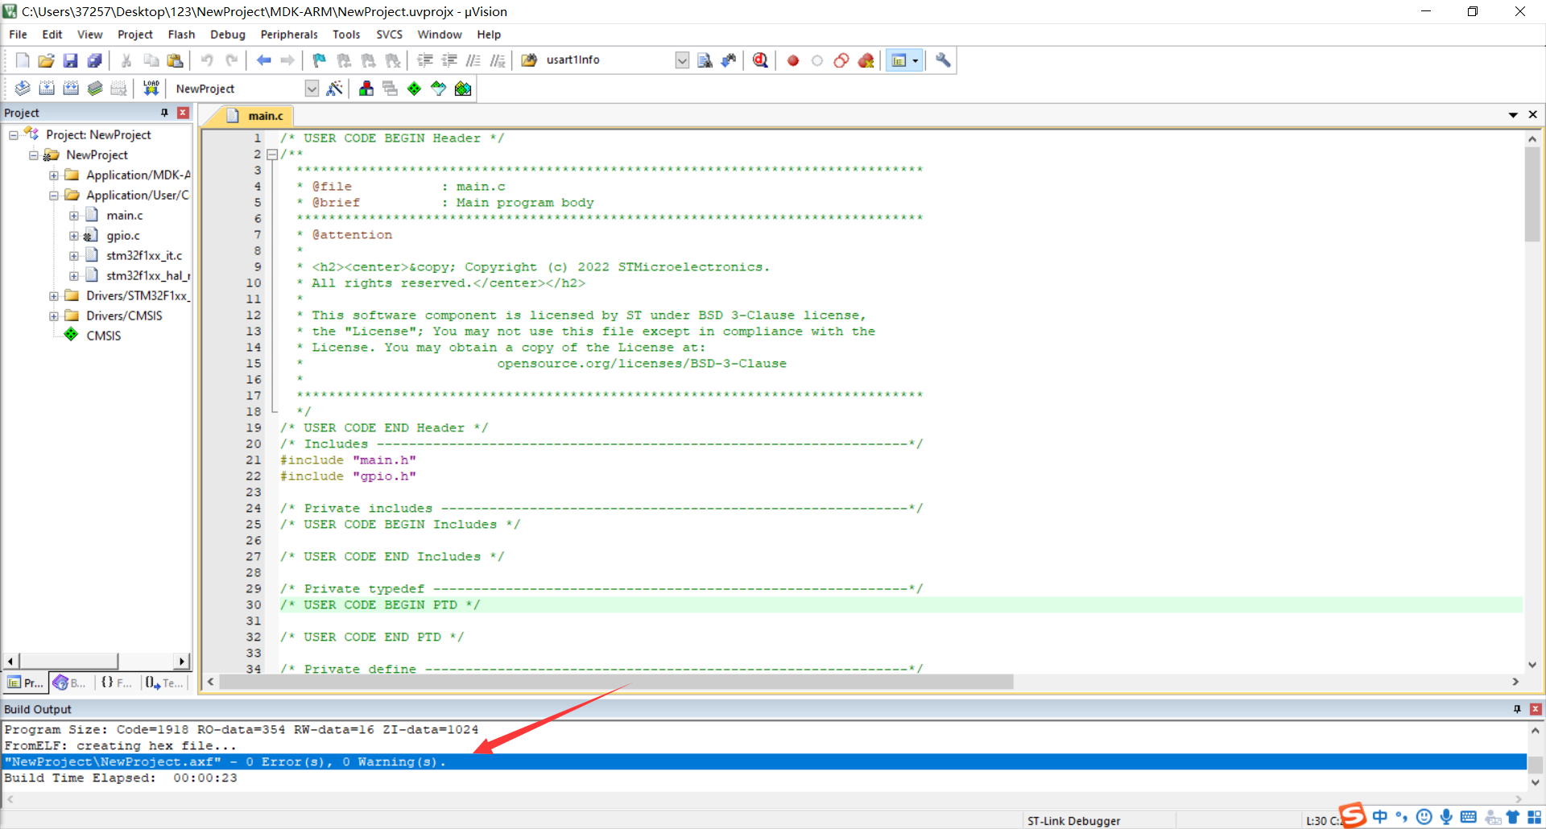Click the Chinese input mode indicator
Screen dimensions: 1546x829
(1380, 817)
